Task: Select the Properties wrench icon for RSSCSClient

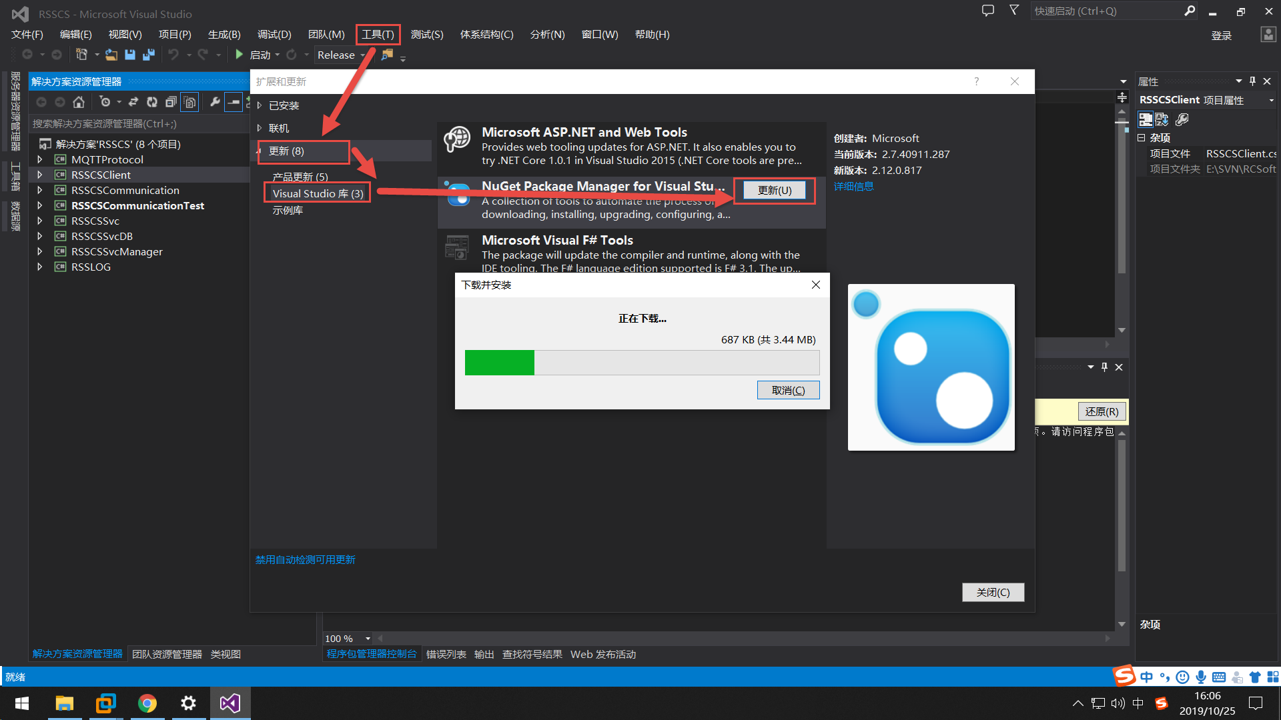Action: 1182,119
